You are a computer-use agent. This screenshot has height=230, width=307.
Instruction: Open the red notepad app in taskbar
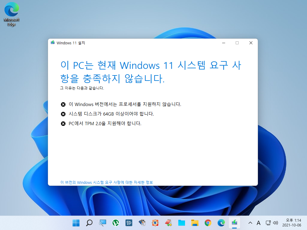(168, 223)
